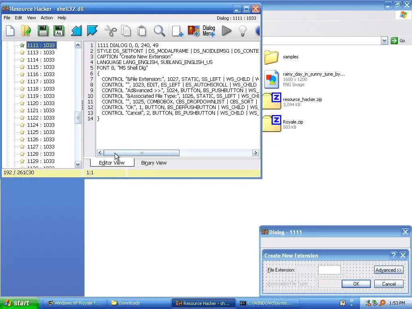Click the resource tree vertical scrollbar thumb
This screenshot has width=412, height=309.
[78, 118]
